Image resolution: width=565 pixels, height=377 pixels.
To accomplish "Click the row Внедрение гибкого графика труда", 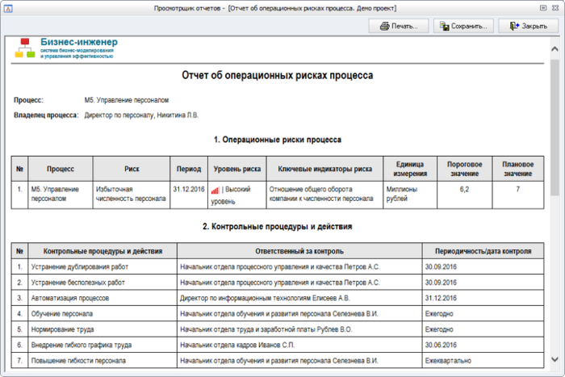I will 278,345.
